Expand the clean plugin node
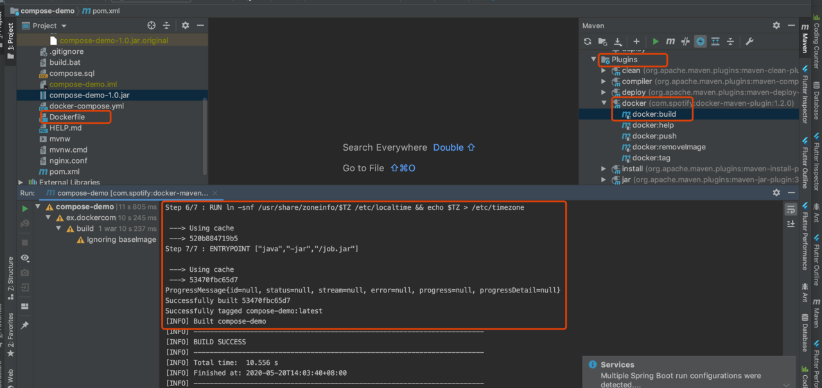This screenshot has width=822, height=388. (604, 71)
